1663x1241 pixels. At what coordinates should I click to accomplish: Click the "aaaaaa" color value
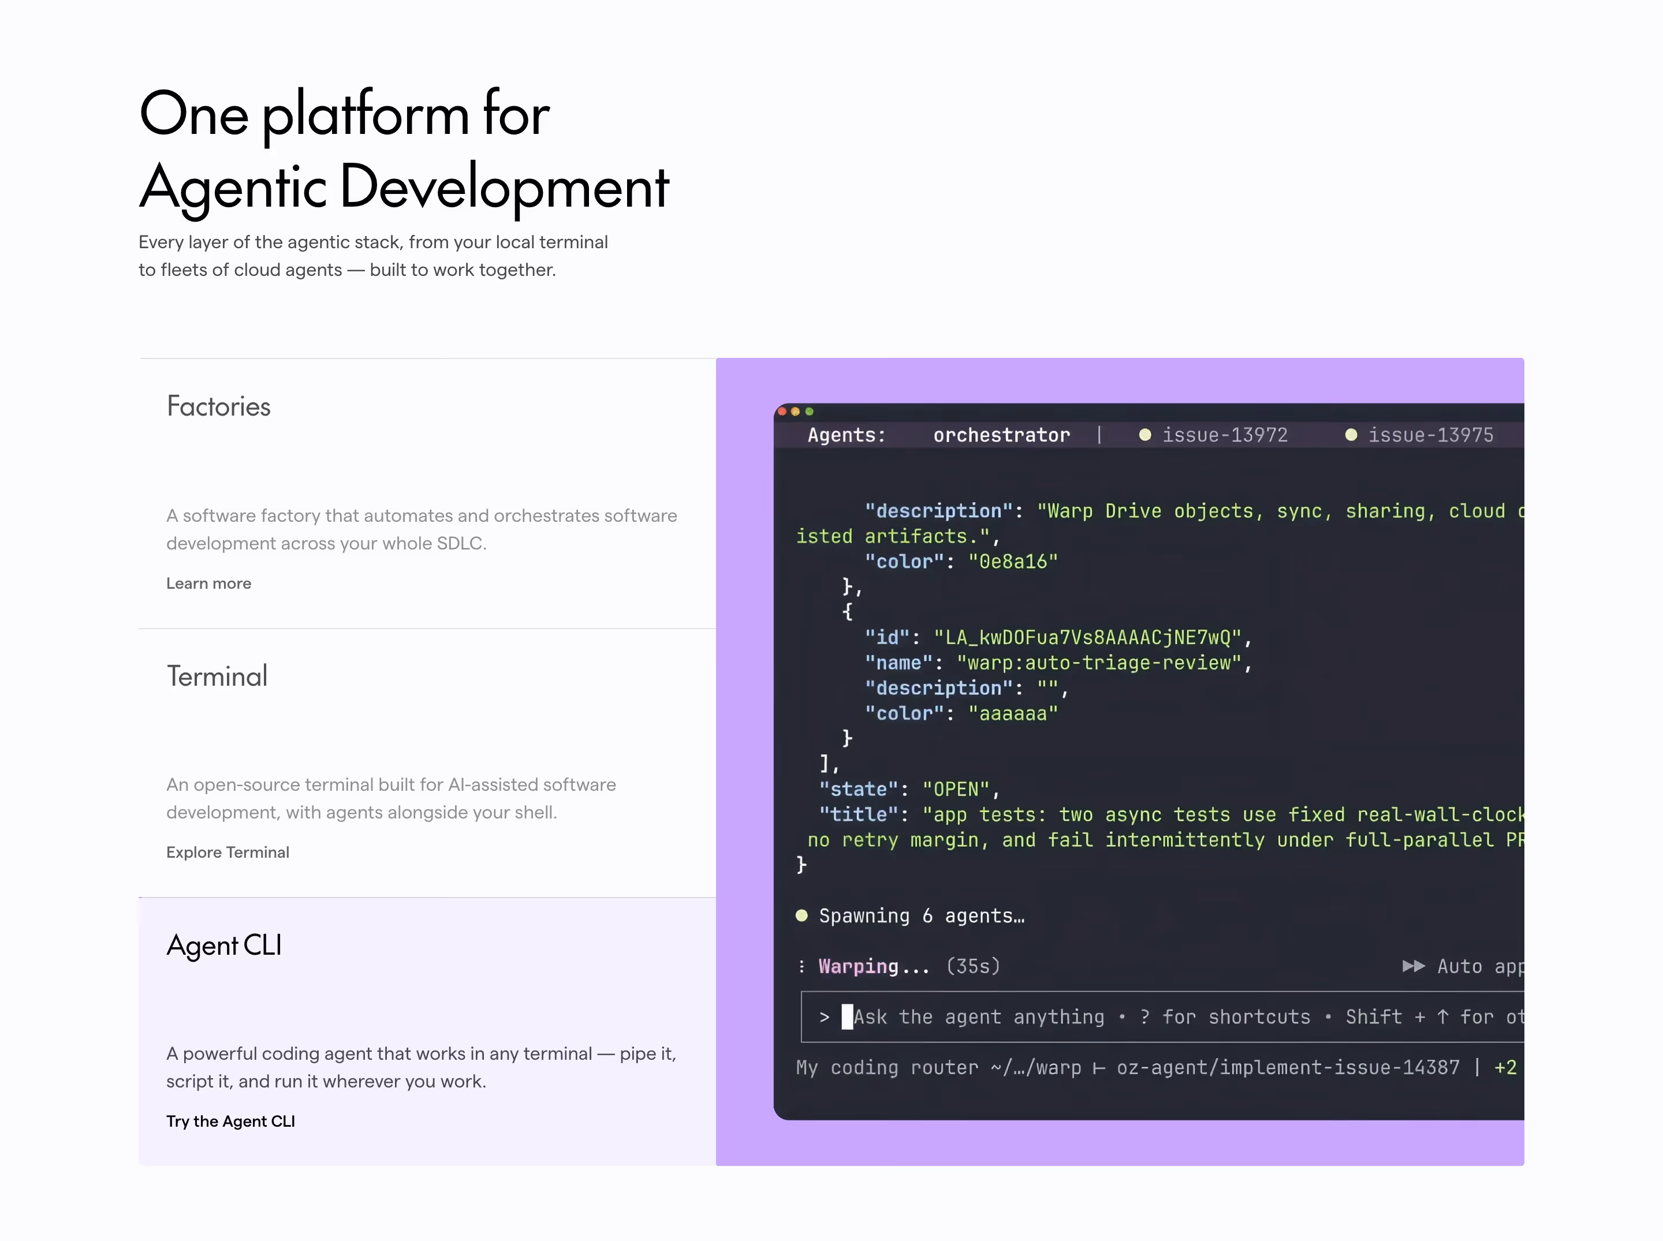pyautogui.click(x=1013, y=713)
